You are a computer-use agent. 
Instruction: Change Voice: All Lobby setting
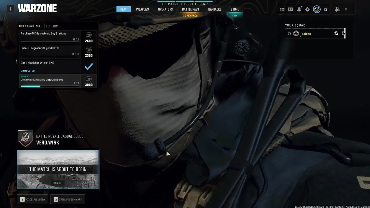[33, 199]
